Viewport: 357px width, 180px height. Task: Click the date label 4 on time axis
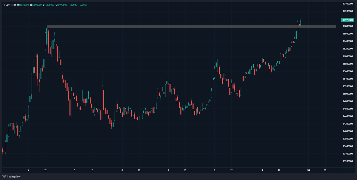(28, 170)
